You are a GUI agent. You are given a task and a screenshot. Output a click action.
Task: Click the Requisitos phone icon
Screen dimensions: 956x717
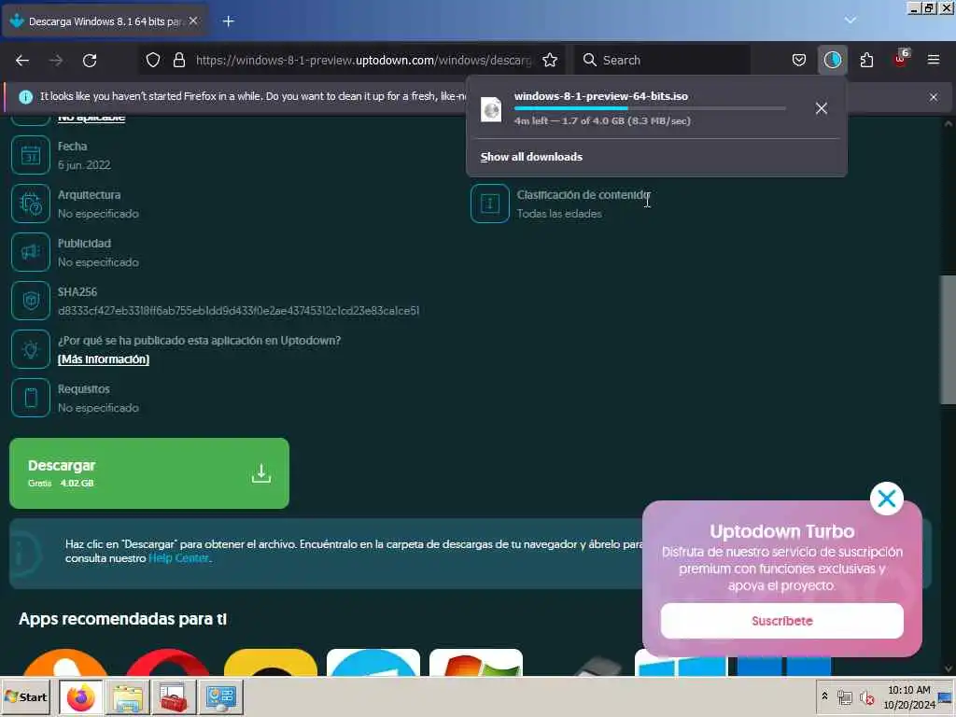pos(31,398)
